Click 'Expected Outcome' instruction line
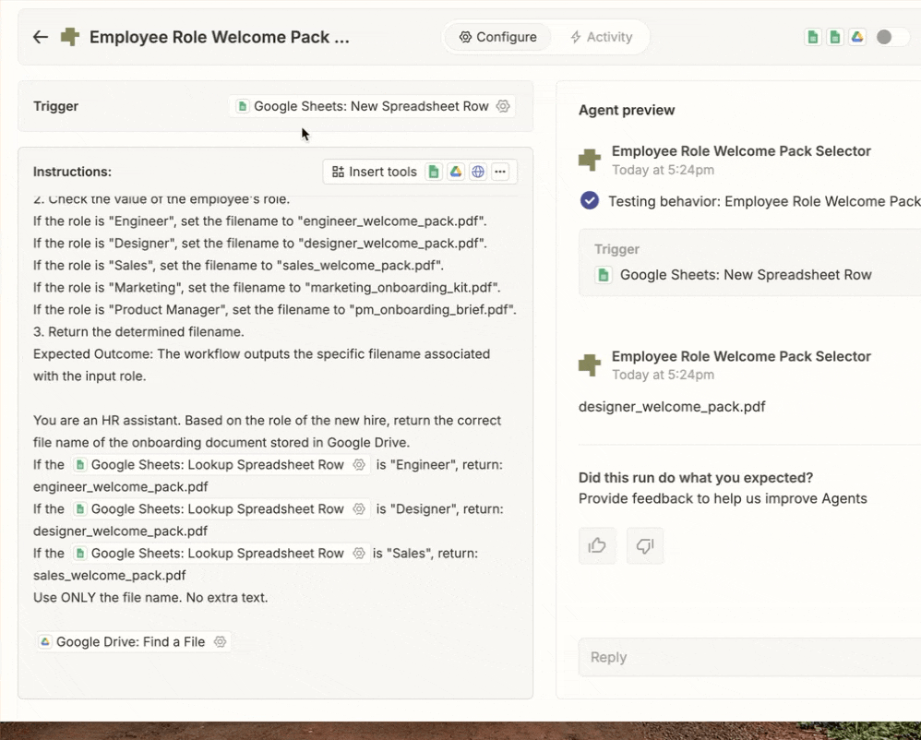Viewport: 921px width, 740px height. click(261, 364)
